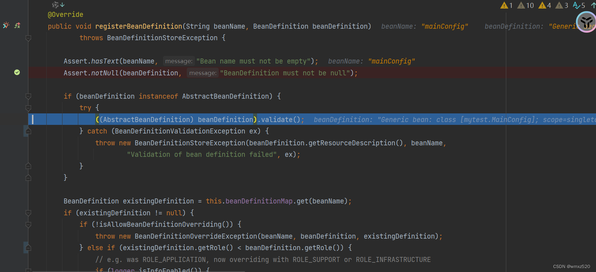The image size is (596, 272).
Task: Collapse the try block fold marker
Action: (x=28, y=108)
